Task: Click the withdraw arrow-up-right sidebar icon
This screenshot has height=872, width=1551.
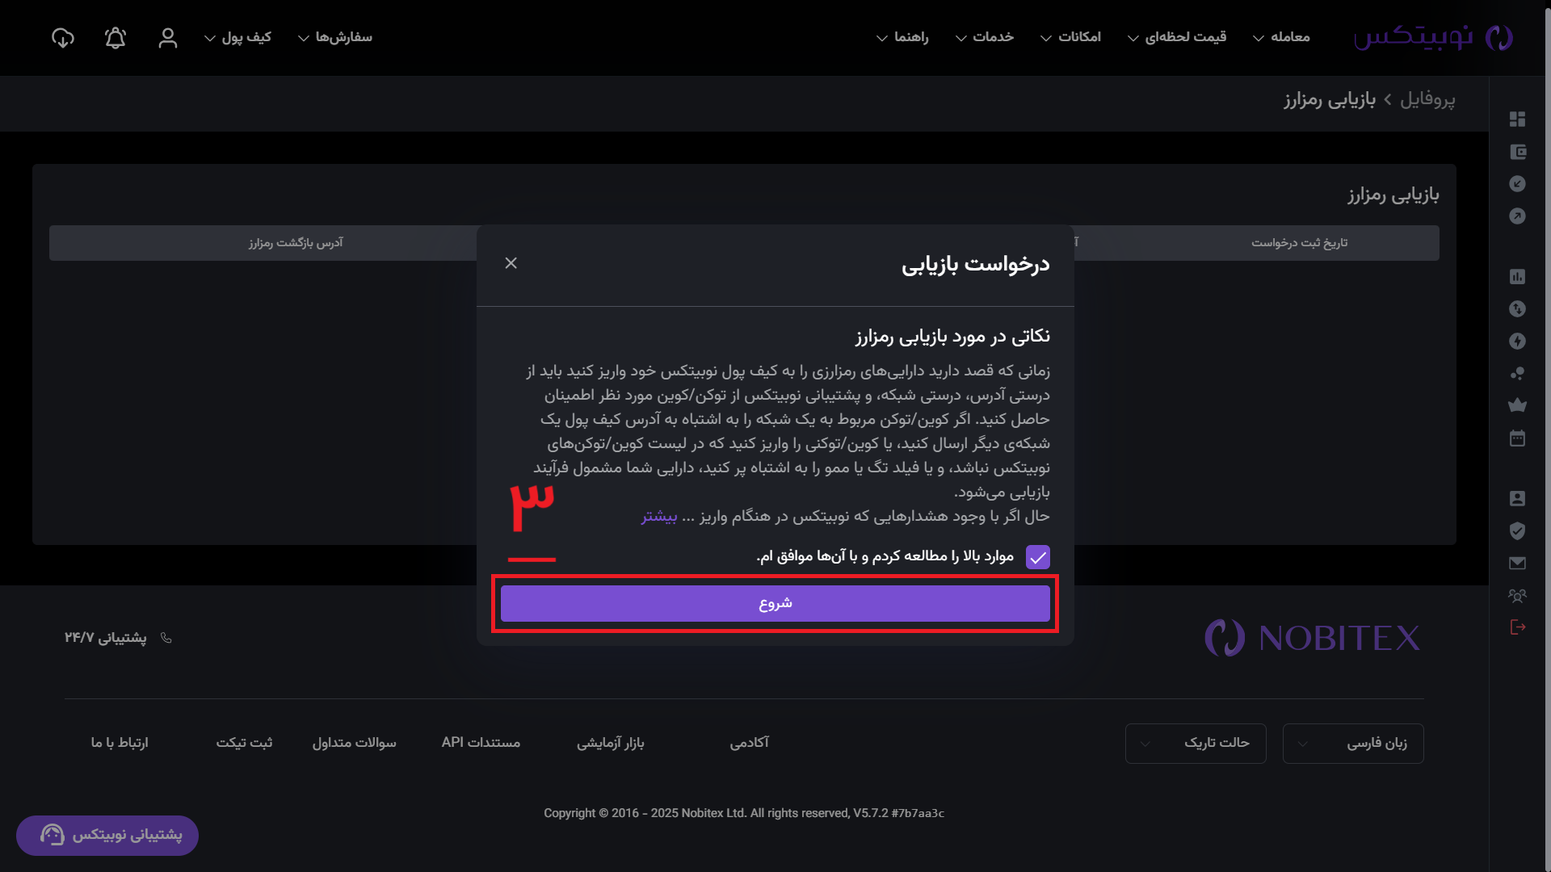Action: pos(1517,216)
